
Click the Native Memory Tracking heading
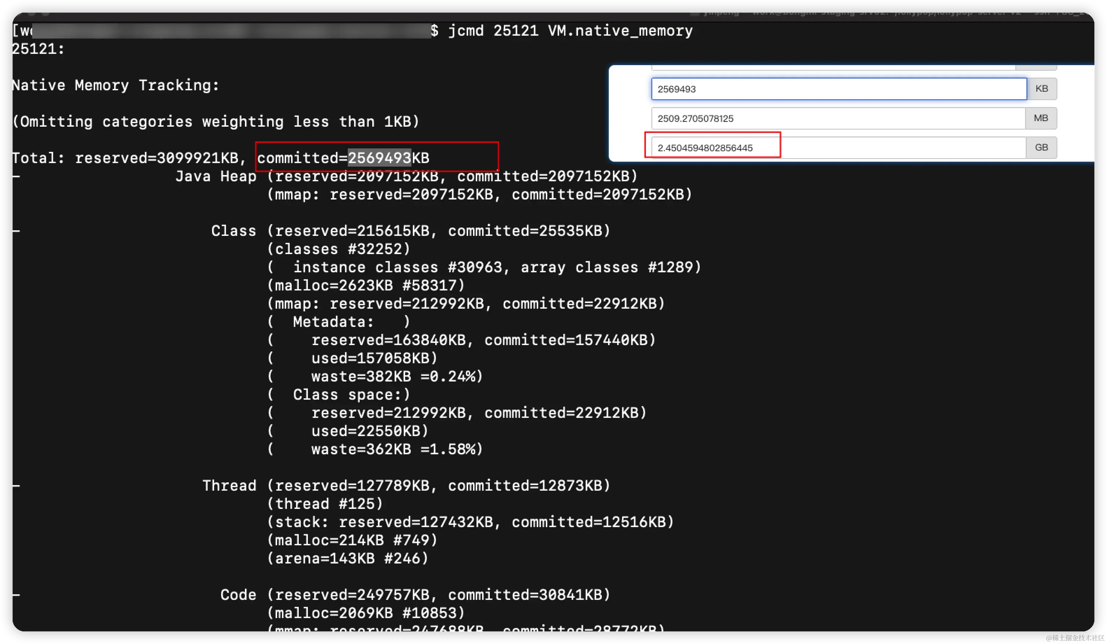click(115, 85)
